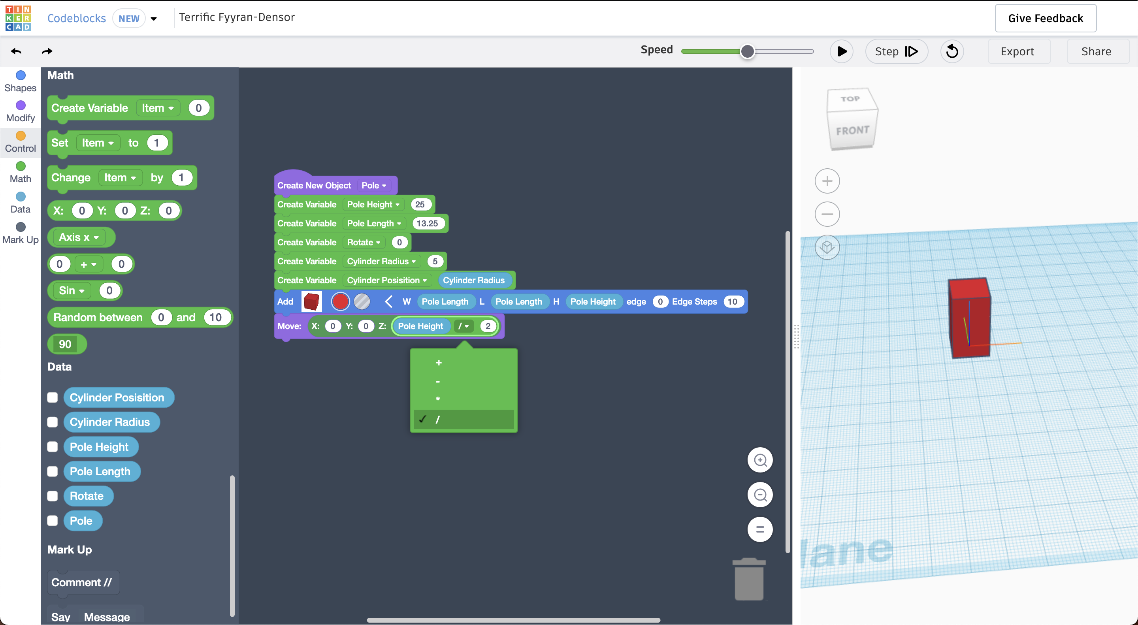Click the home view cube icon in viewer
This screenshot has width=1138, height=625.
[x=827, y=247]
